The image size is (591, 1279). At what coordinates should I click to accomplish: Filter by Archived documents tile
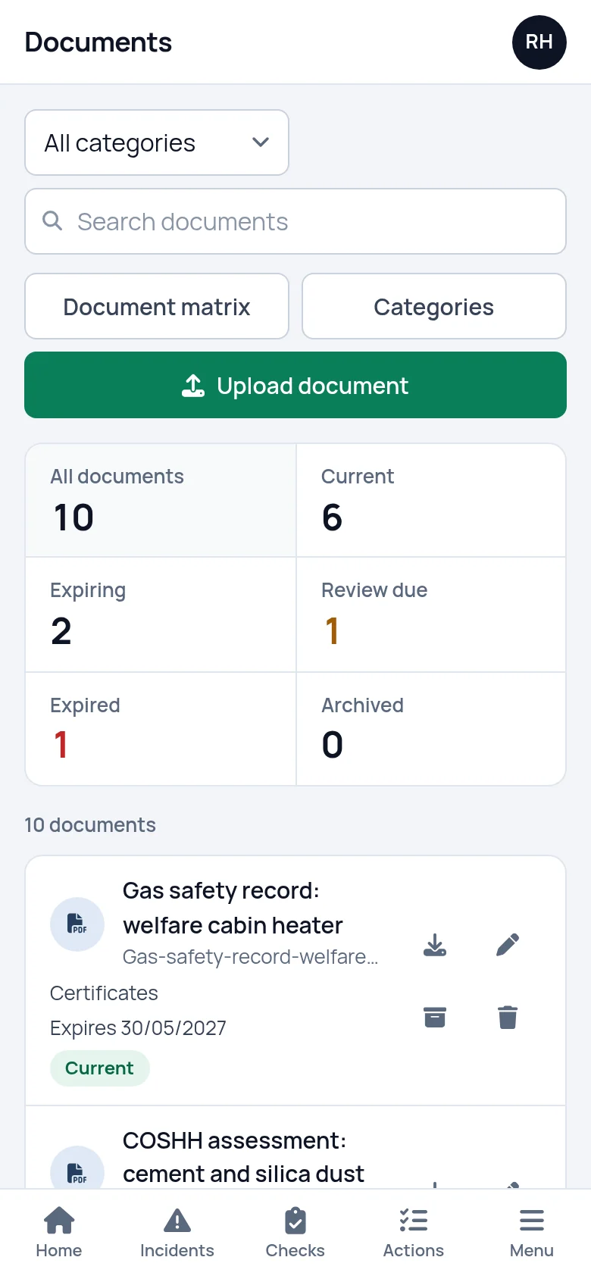(431, 729)
